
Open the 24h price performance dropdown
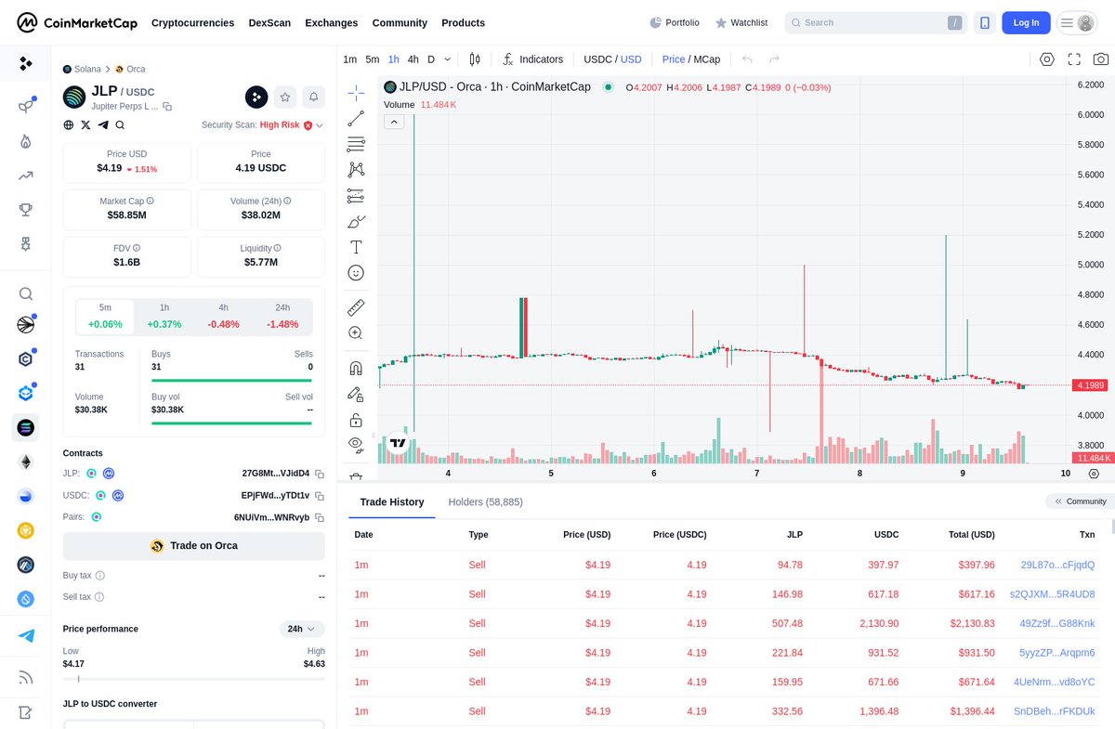302,629
